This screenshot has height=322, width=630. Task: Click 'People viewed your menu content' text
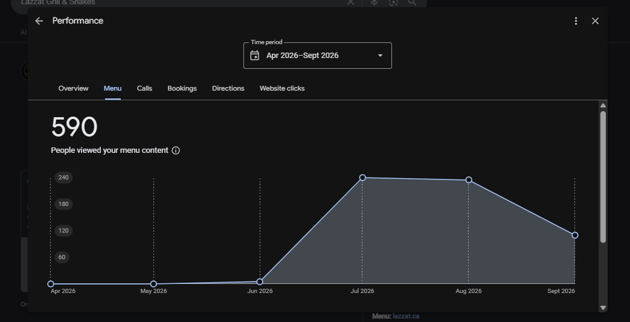pos(110,150)
